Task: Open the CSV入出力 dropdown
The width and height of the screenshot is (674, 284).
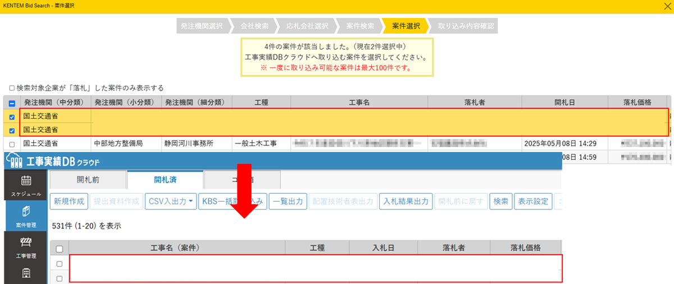Action: pyautogui.click(x=171, y=202)
